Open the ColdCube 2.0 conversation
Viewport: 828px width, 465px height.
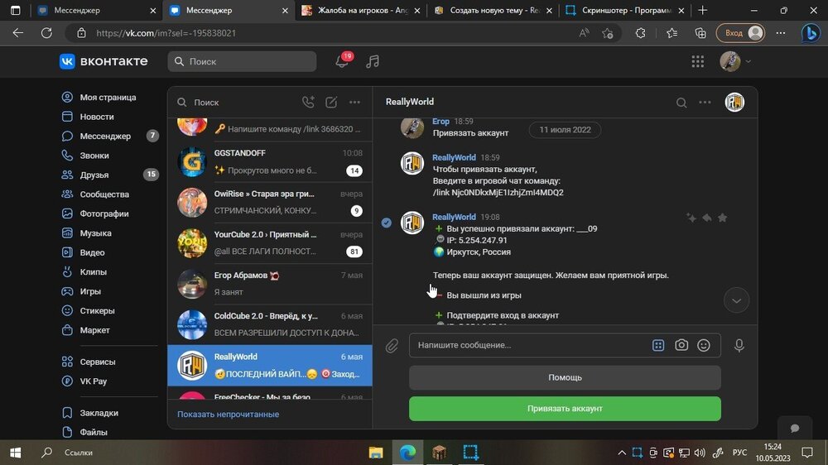(x=270, y=324)
